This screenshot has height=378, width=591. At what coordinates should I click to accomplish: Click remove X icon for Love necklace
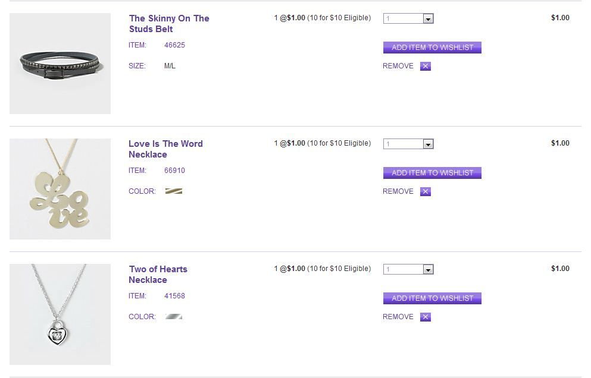[425, 192]
